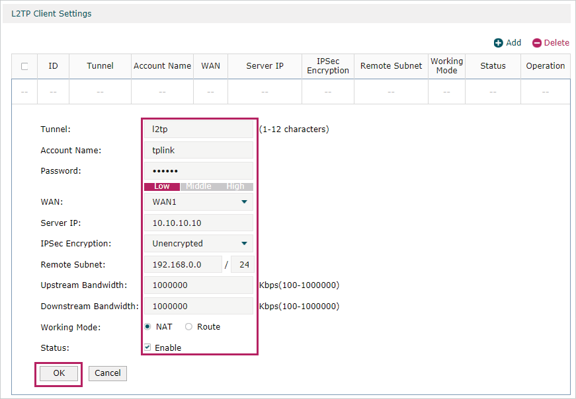
Task: Toggle the select-all checkbox in table header
Action: point(24,66)
